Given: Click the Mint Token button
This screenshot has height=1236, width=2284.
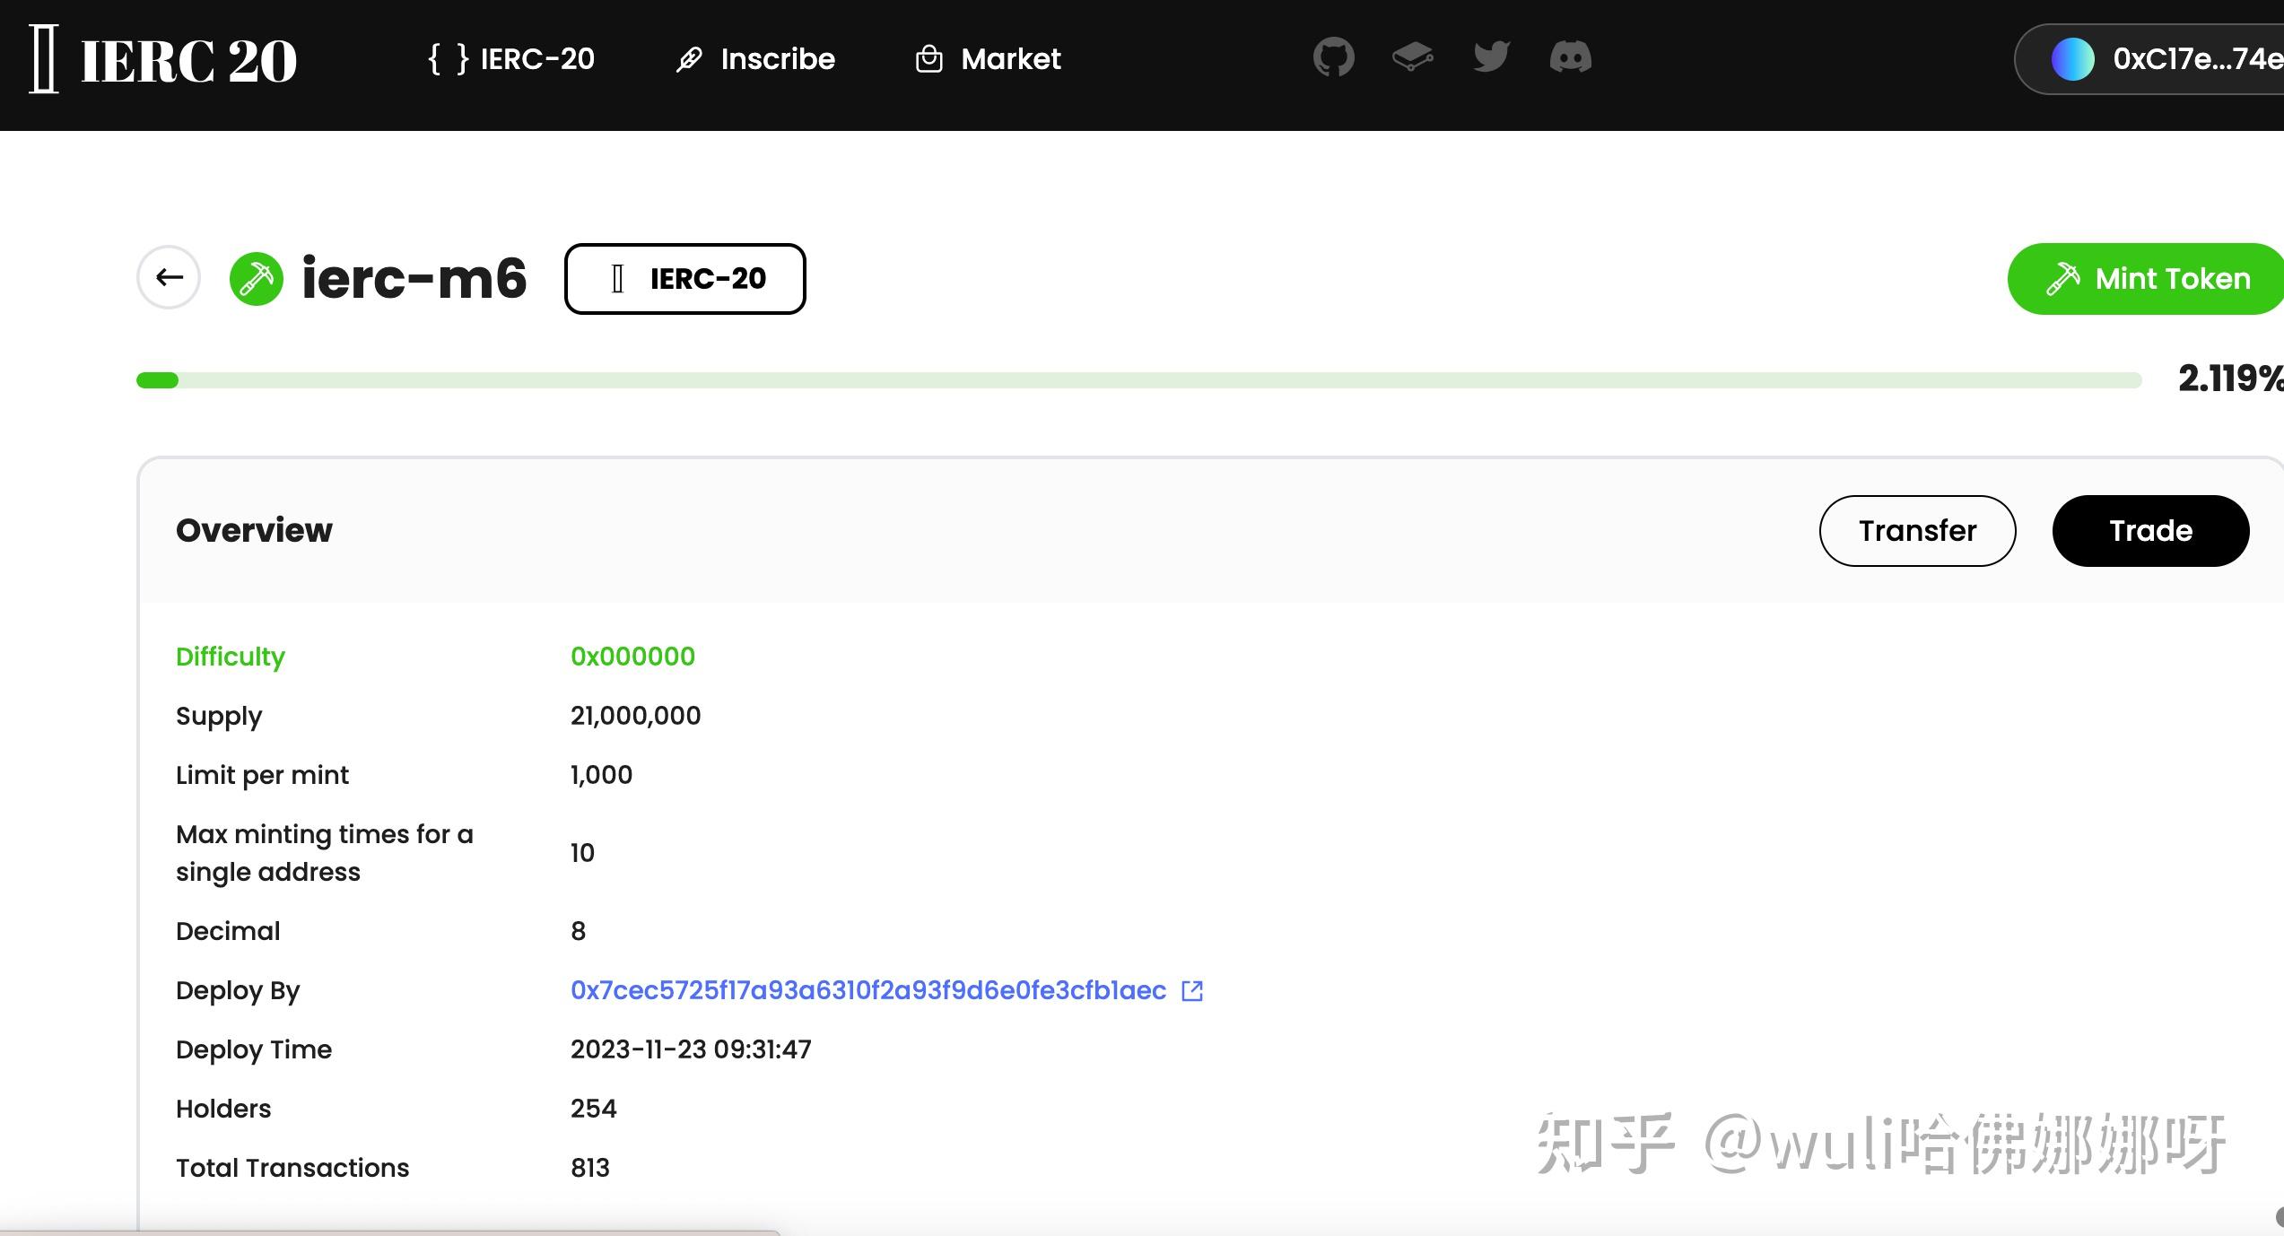Looking at the screenshot, I should coord(2145,278).
